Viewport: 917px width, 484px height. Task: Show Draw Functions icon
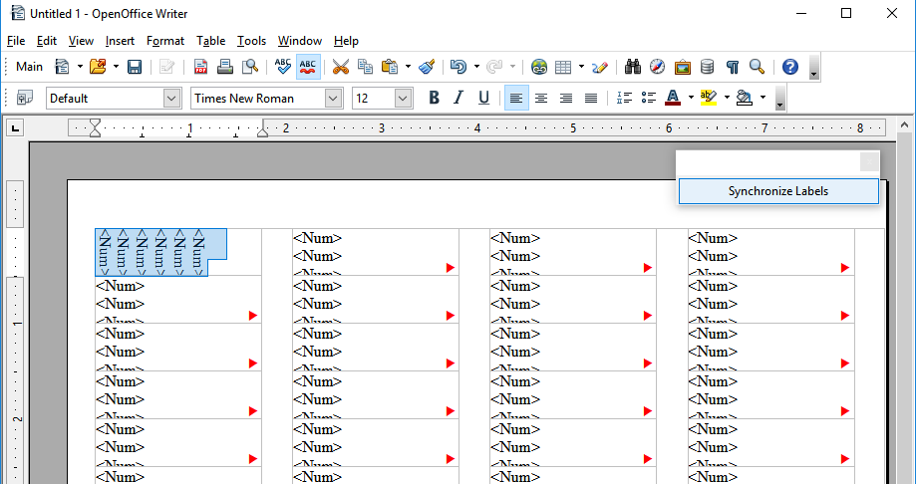click(600, 67)
